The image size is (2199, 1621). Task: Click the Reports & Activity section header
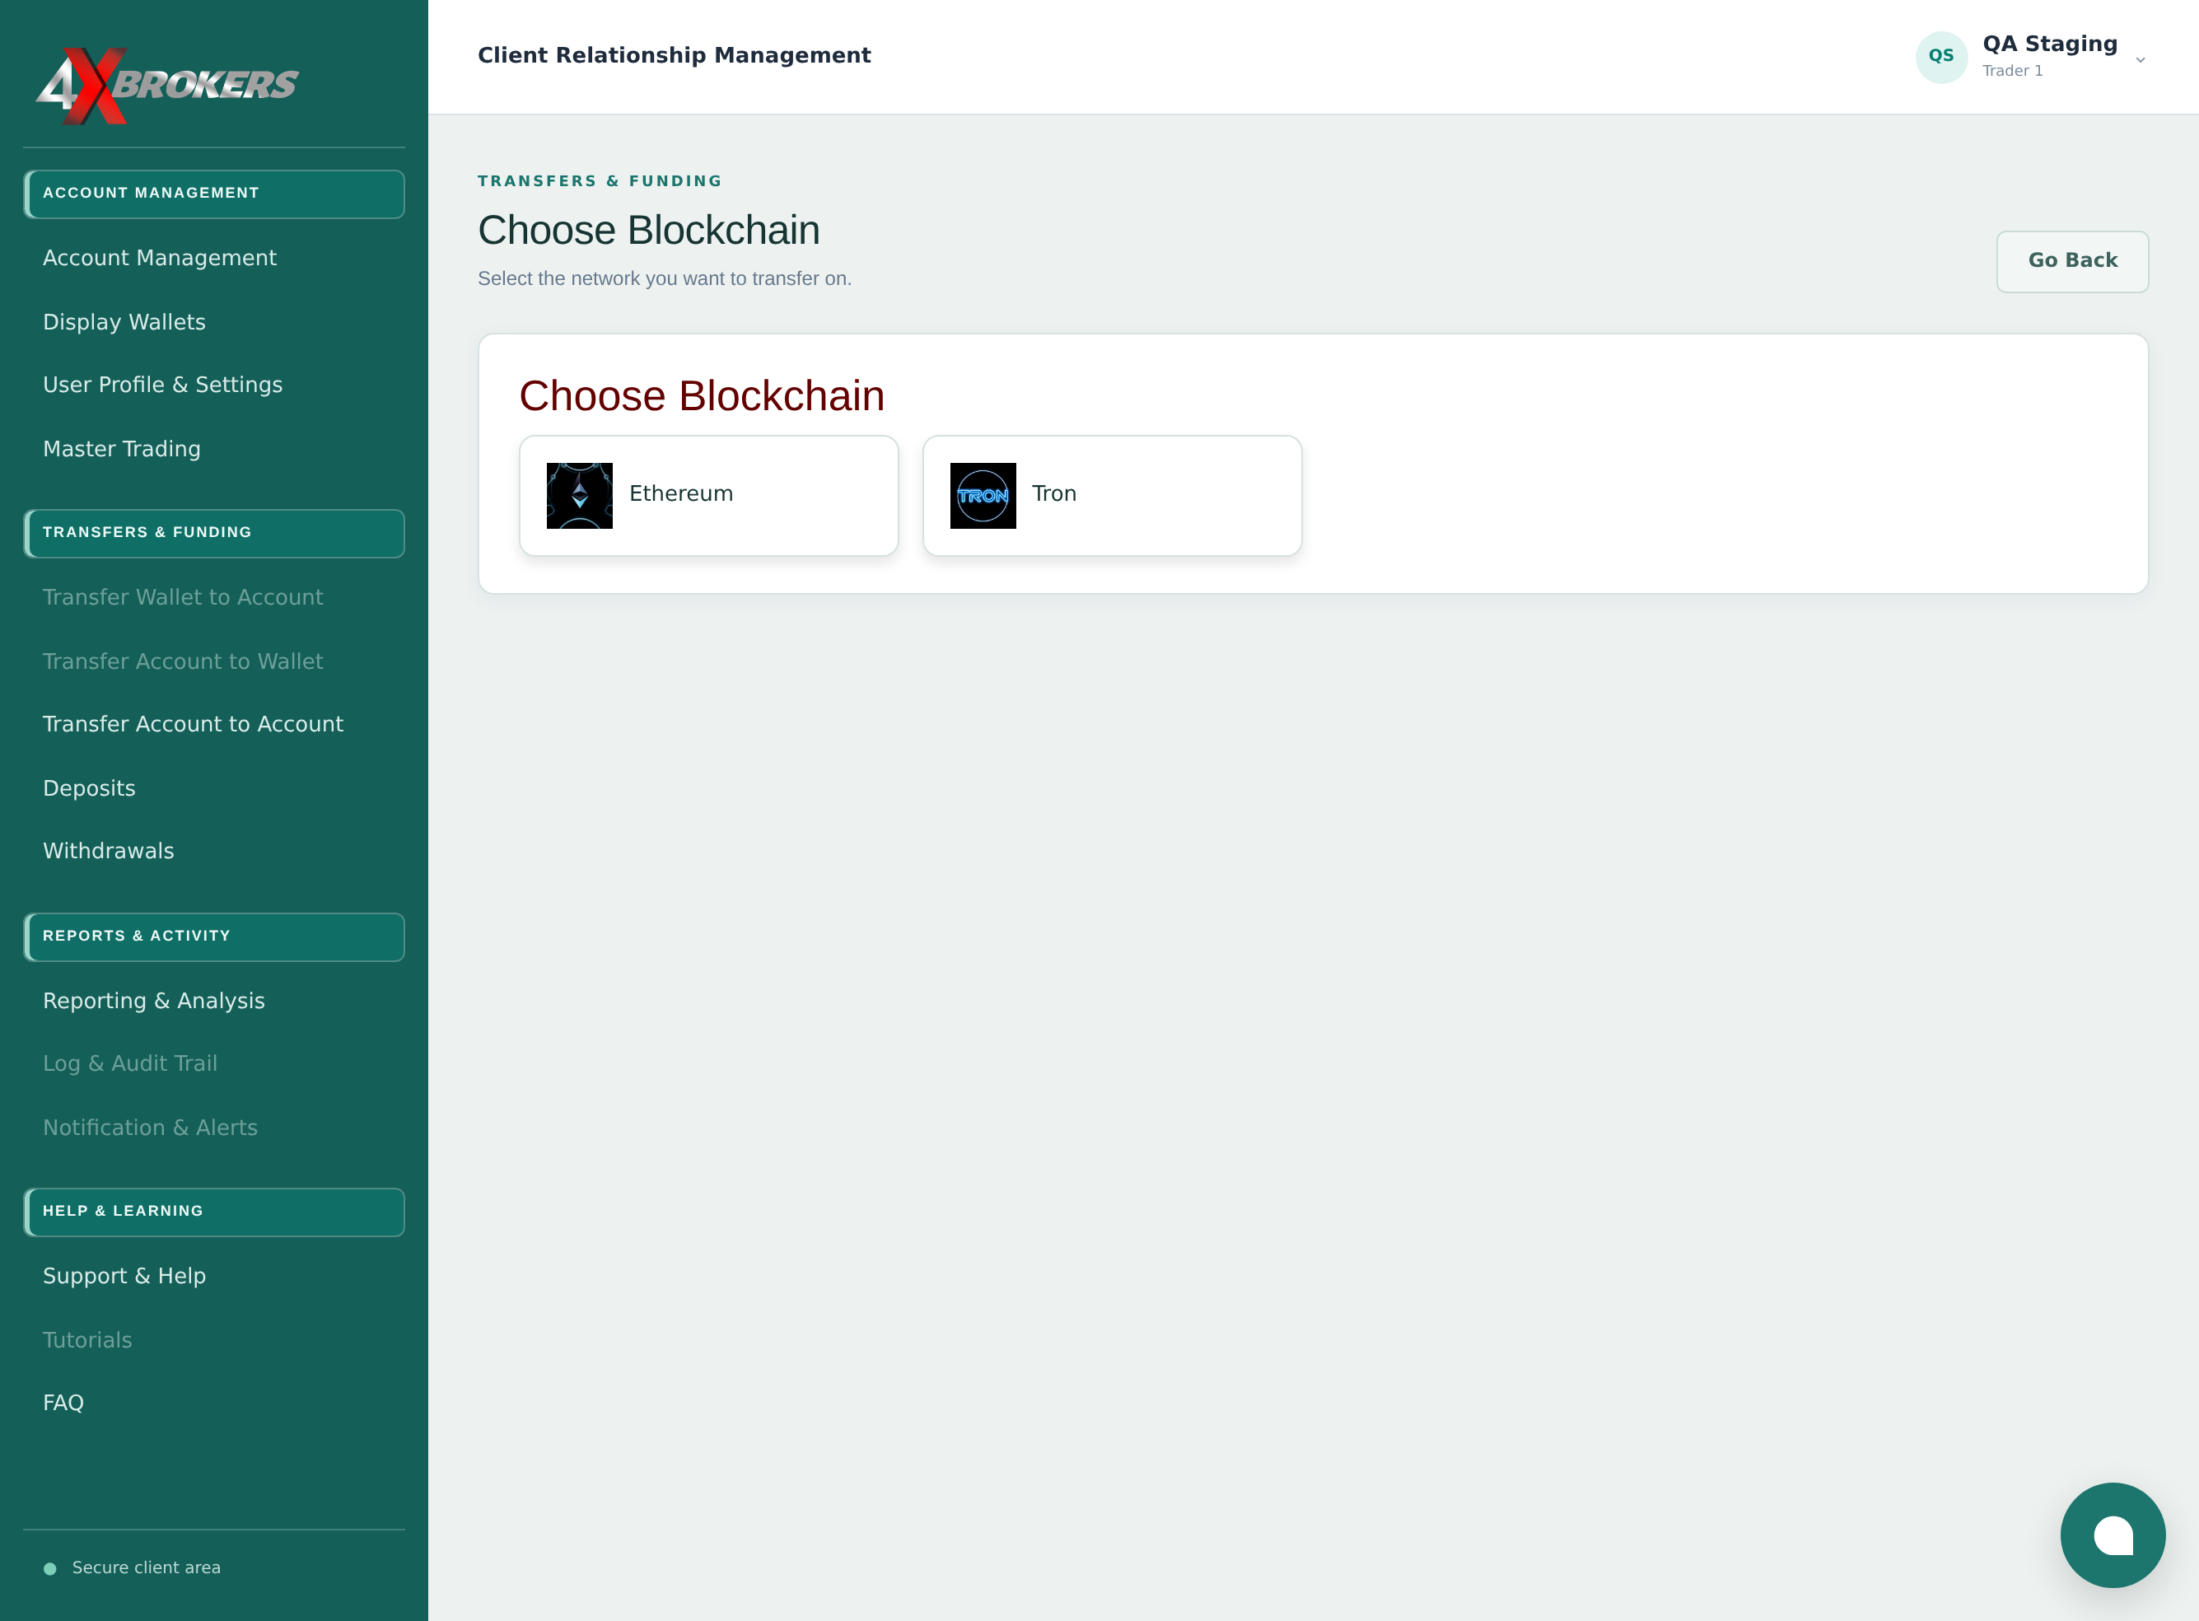[x=214, y=937]
